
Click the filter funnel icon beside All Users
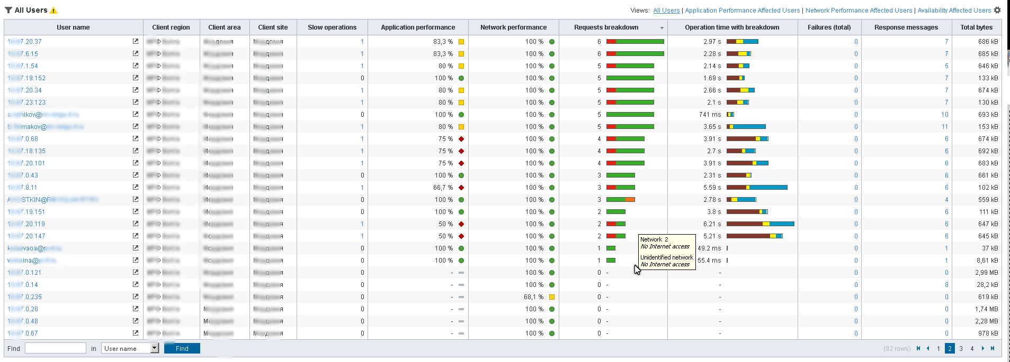(x=8, y=10)
